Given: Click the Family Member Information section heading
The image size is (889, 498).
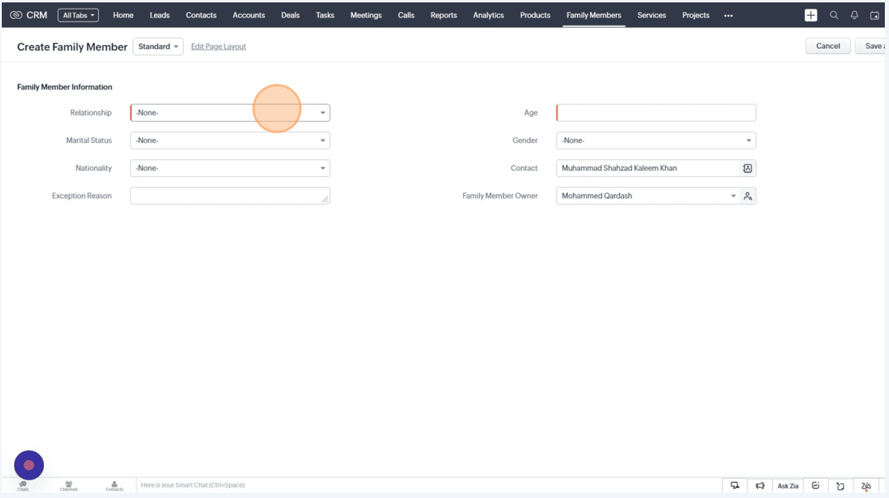Looking at the screenshot, I should click(x=65, y=87).
